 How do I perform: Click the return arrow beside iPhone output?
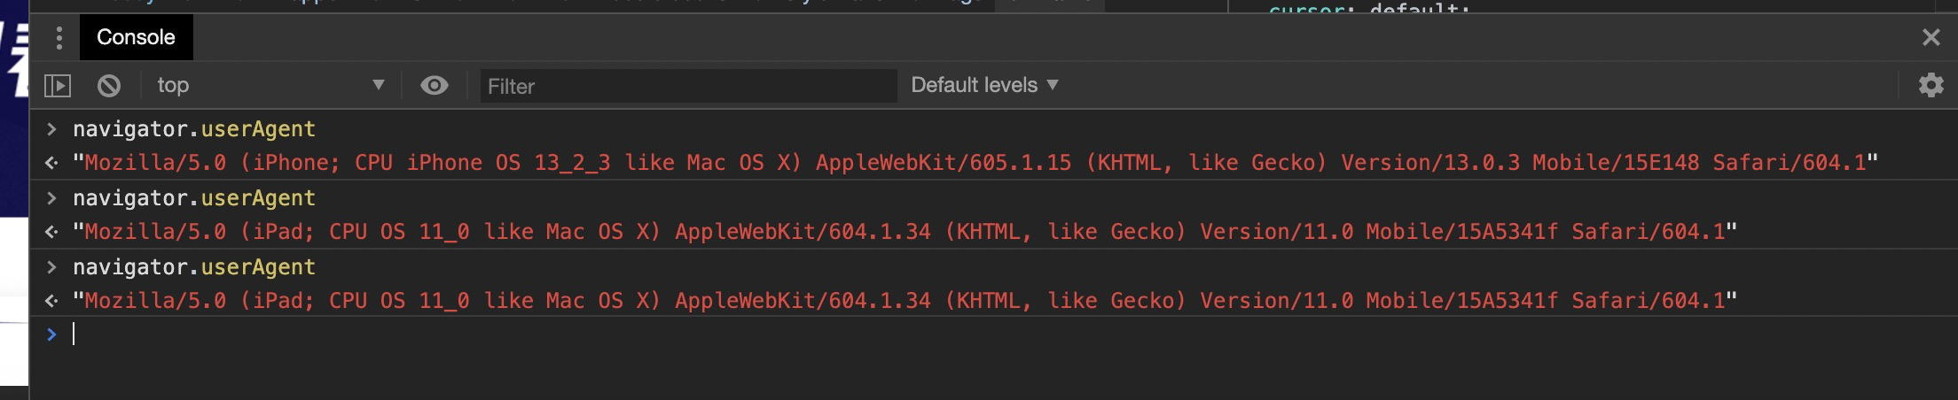(51, 163)
